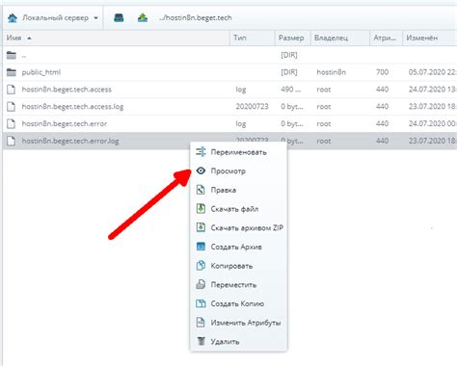The width and height of the screenshot is (457, 366).
Task: Click the duplicate icon for Создать Копию
Action: pos(201,303)
